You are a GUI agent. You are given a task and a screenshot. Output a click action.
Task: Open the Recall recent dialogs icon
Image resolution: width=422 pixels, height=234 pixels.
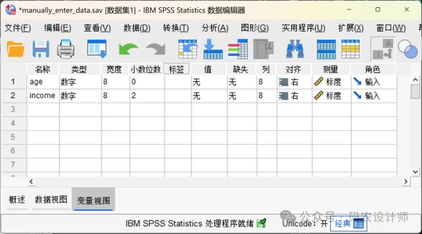tap(97, 49)
